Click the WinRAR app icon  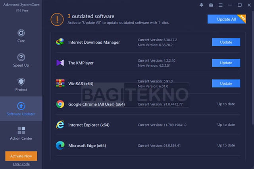(x=60, y=83)
